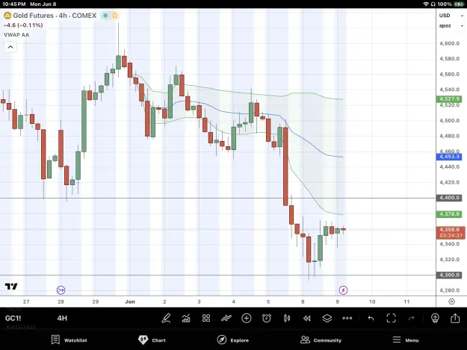Viewport: 467px width, 350px height.
Task: Tap the Jun label on time axis
Action: 130,301
